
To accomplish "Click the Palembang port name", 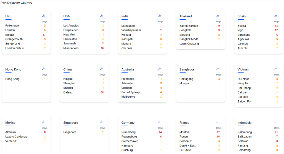I will (245, 132).
